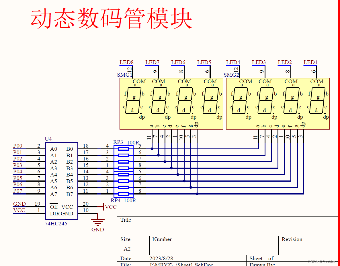Click the A2 sheet size value
The width and height of the screenshot is (340, 266).
click(127, 249)
